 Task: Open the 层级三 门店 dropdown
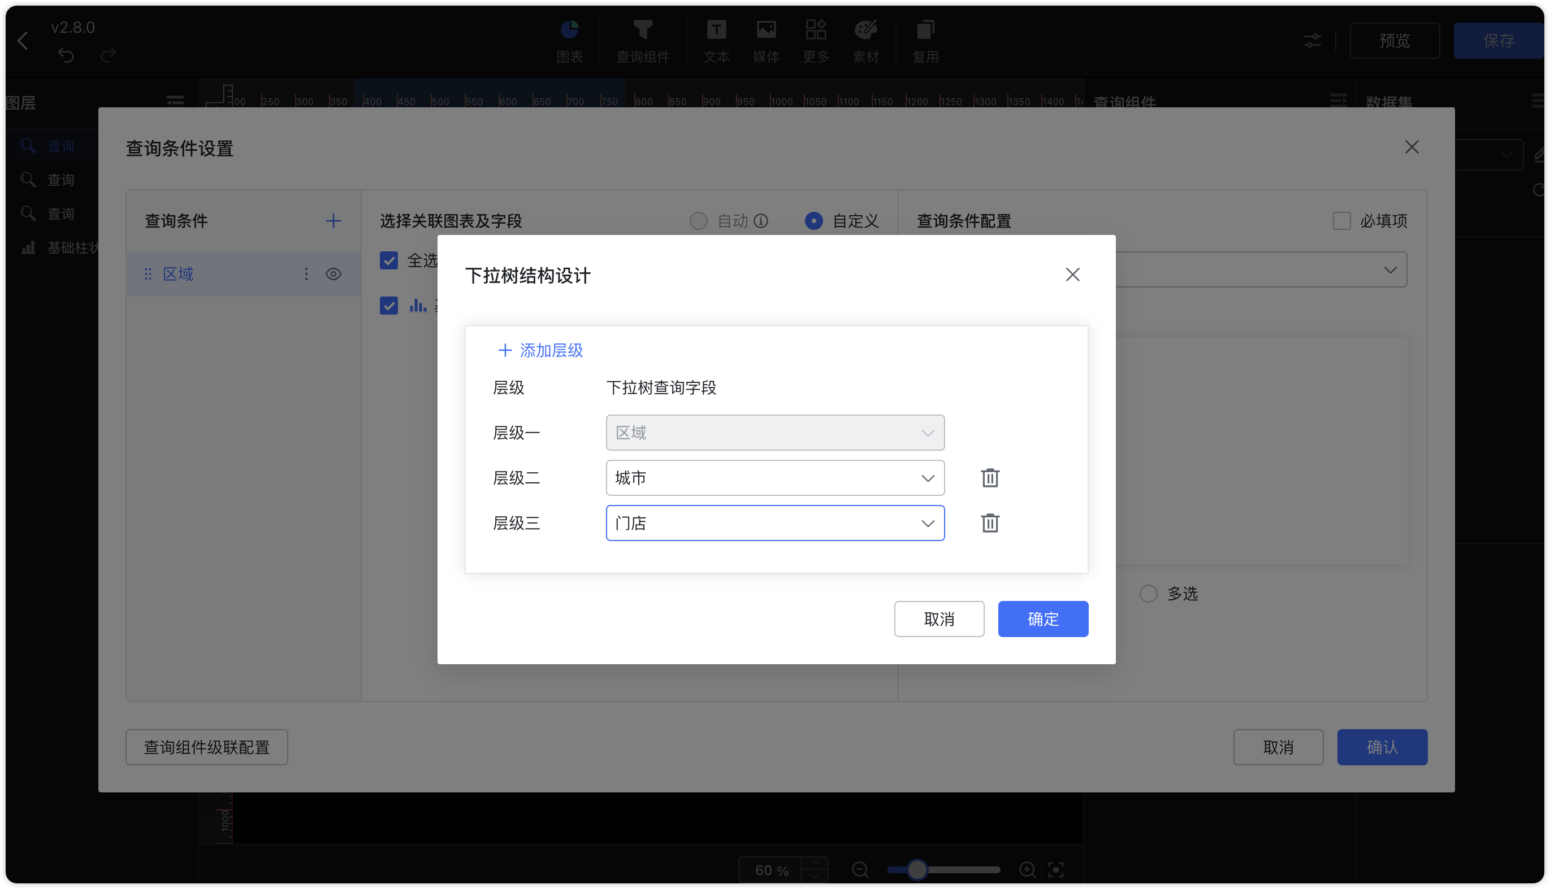coord(774,523)
